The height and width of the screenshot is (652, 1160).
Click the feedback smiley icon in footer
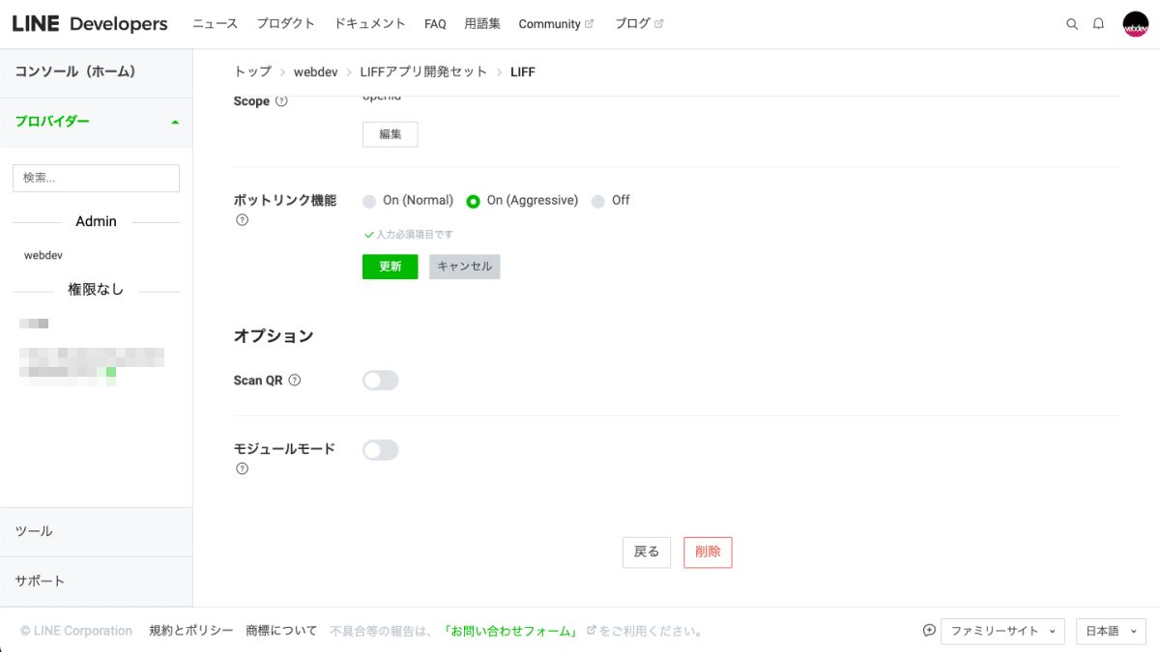tap(929, 631)
